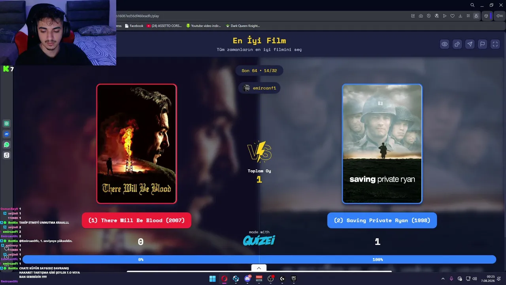Click the vote percentage progress bar
The image size is (506, 285).
pyautogui.click(x=259, y=259)
